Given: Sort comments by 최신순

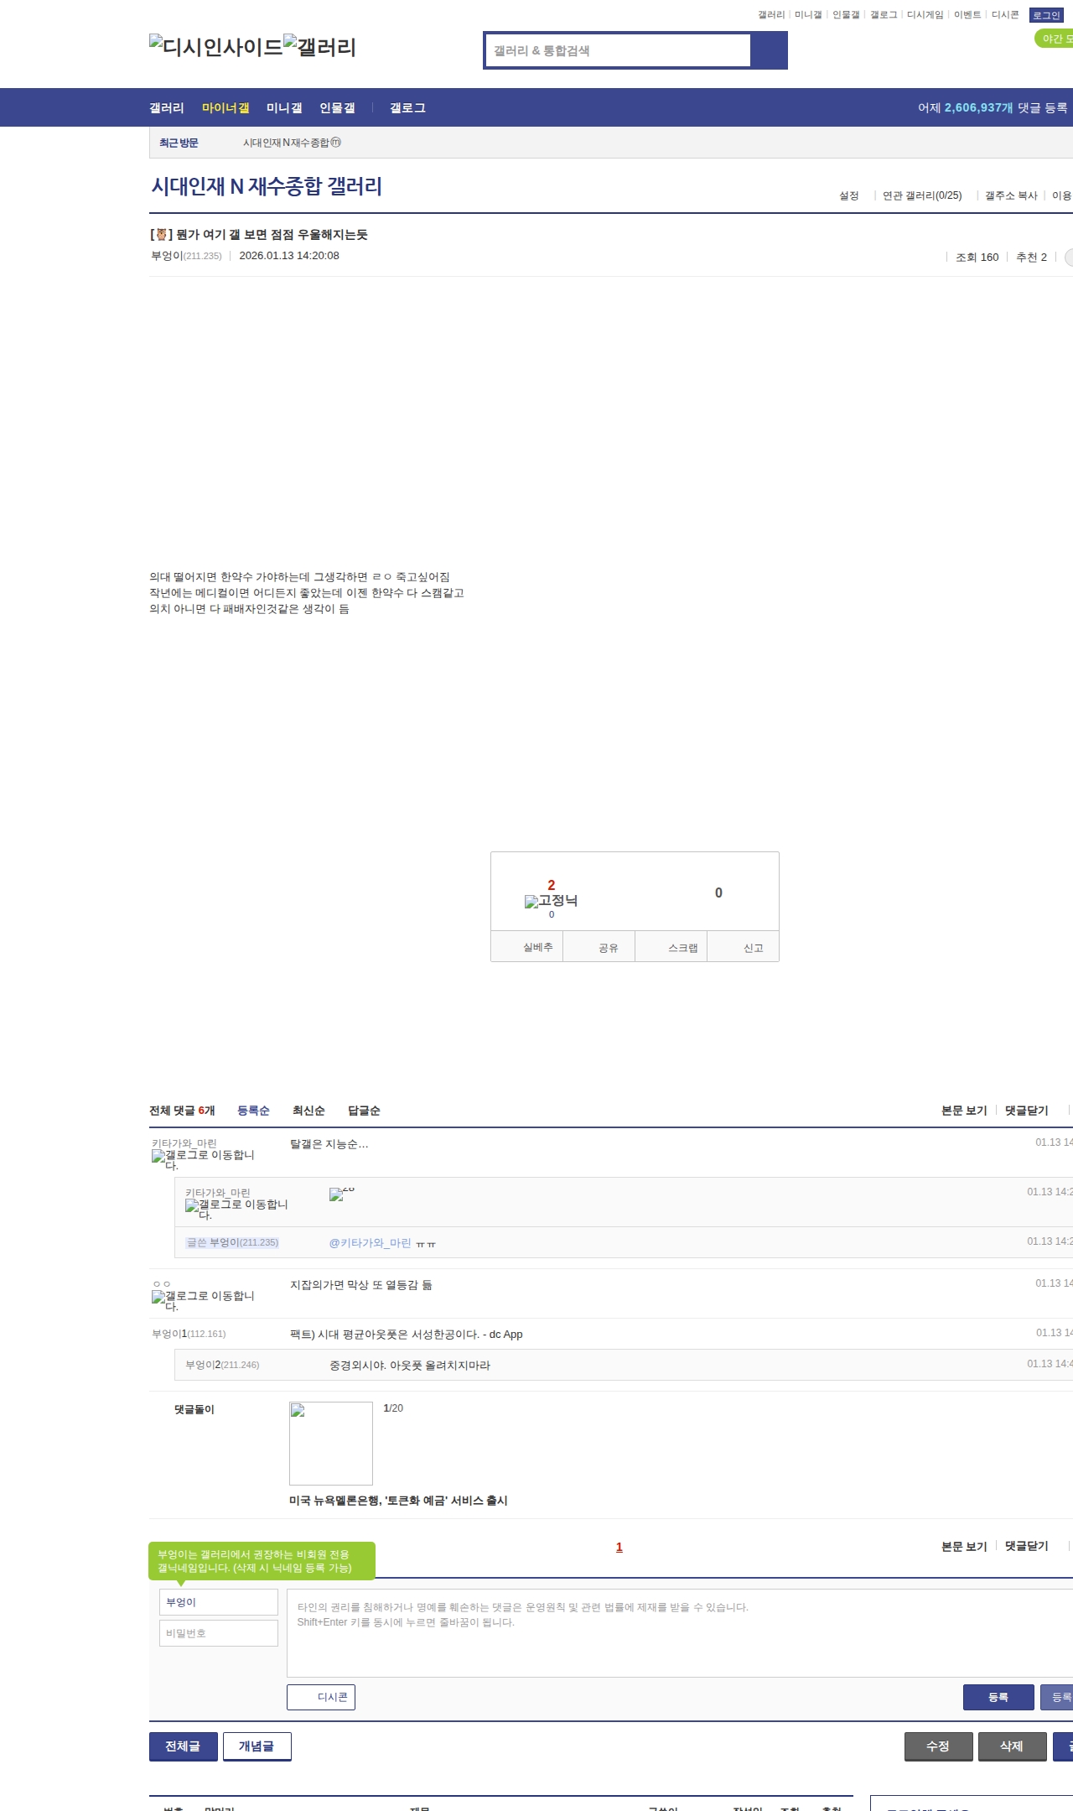Looking at the screenshot, I should point(308,1111).
